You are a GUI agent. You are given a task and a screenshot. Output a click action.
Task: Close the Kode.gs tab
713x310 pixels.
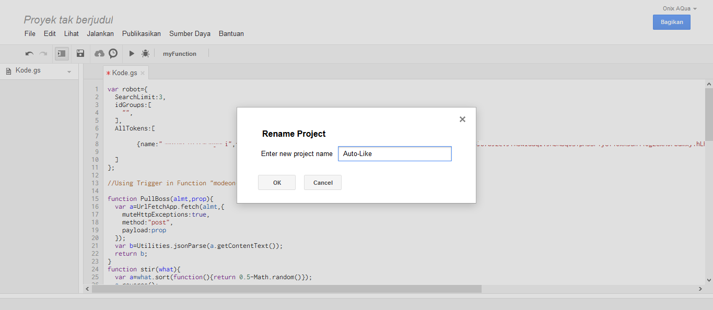tap(143, 73)
